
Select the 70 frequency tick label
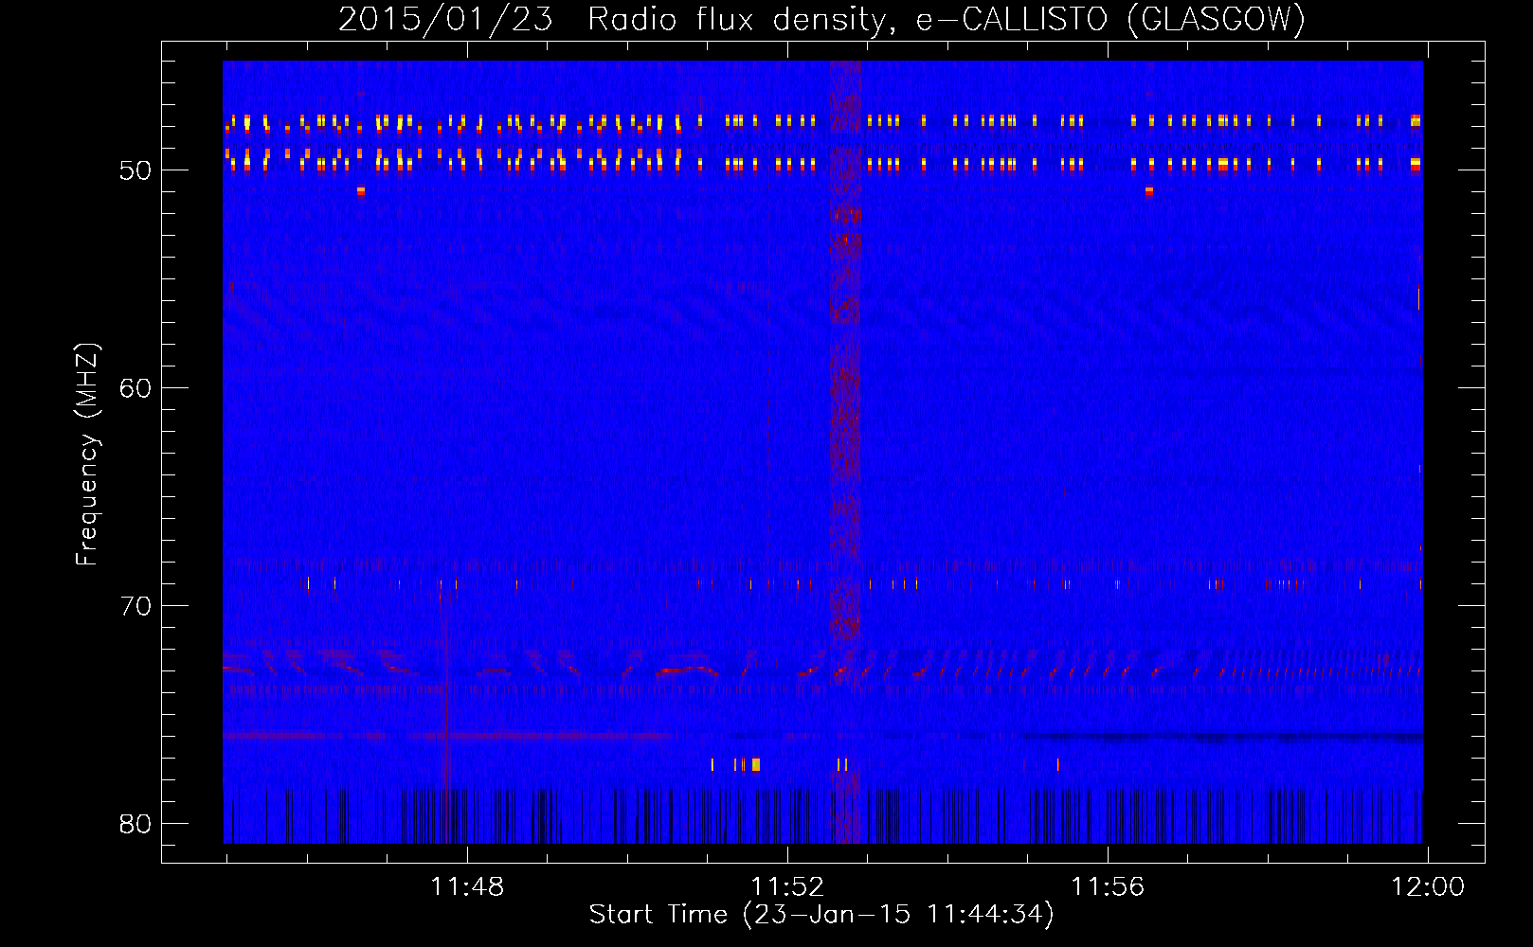136,606
